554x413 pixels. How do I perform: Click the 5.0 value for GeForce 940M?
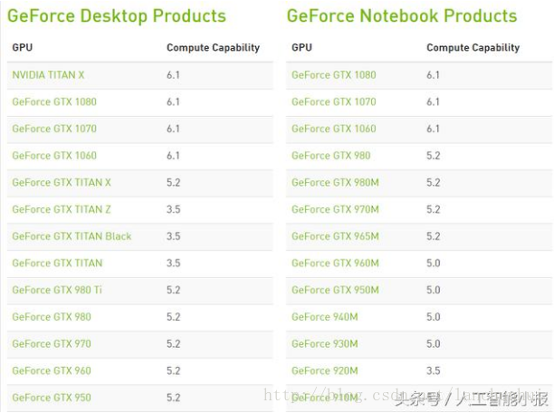[x=434, y=317]
